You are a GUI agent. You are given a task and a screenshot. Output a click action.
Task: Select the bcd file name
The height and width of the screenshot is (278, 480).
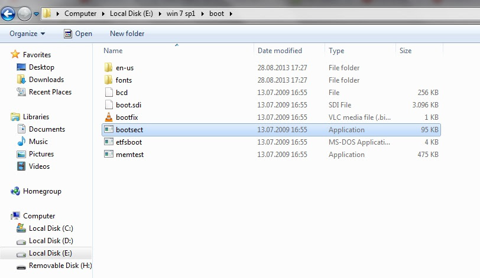pyautogui.click(x=122, y=93)
